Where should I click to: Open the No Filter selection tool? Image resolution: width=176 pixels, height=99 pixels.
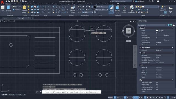click(117, 9)
